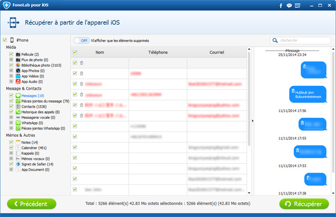Click the Mémos vocaux icon
Image resolution: width=336 pixels, height=217 pixels.
coord(18,159)
